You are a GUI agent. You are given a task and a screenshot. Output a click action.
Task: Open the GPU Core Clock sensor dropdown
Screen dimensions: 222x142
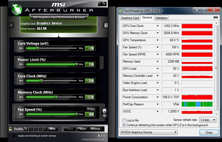(x=158, y=26)
